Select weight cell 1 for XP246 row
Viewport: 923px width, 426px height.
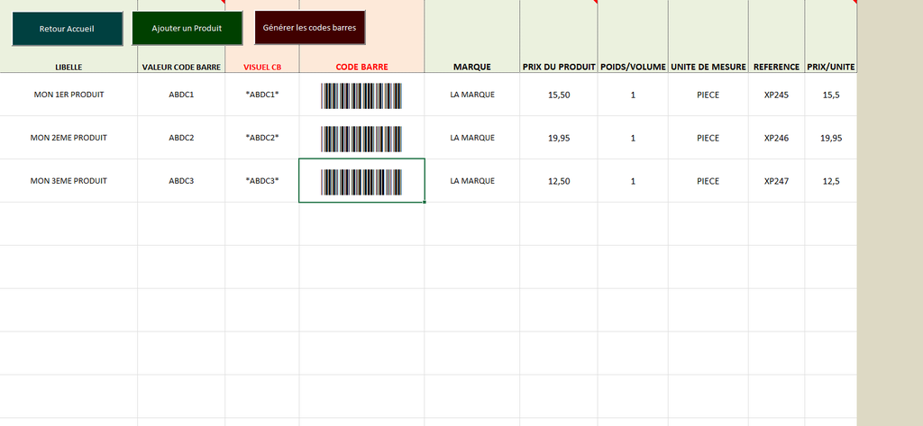[x=633, y=138]
